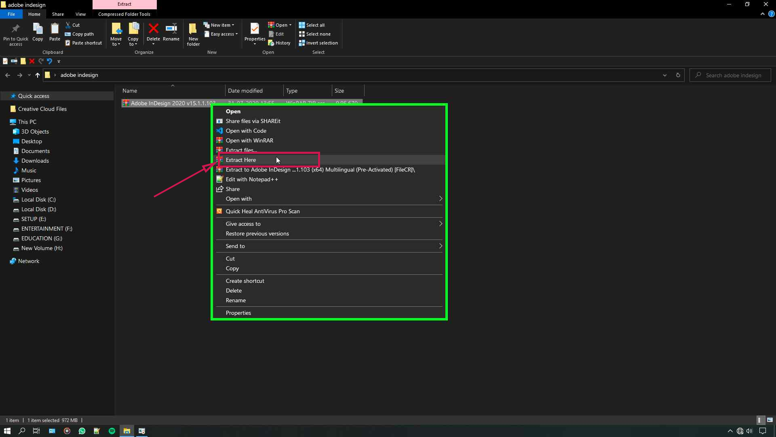Viewport: 776px width, 437px height.
Task: Undo via the quick access toolbar
Action: click(x=49, y=61)
